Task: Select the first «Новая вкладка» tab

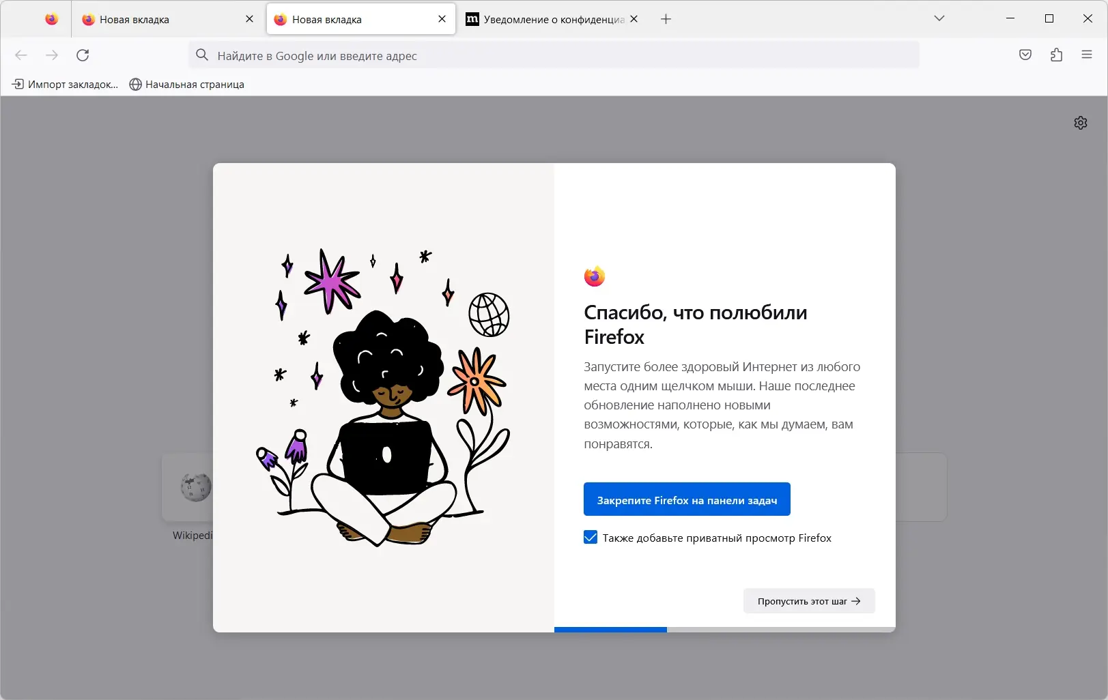Action: [157, 19]
